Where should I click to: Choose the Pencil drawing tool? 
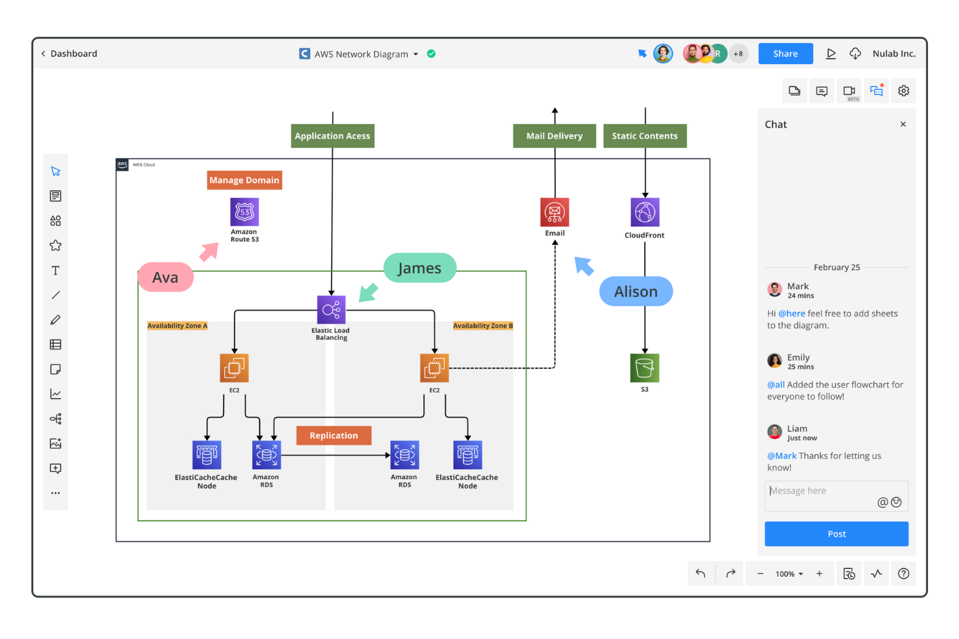point(56,319)
